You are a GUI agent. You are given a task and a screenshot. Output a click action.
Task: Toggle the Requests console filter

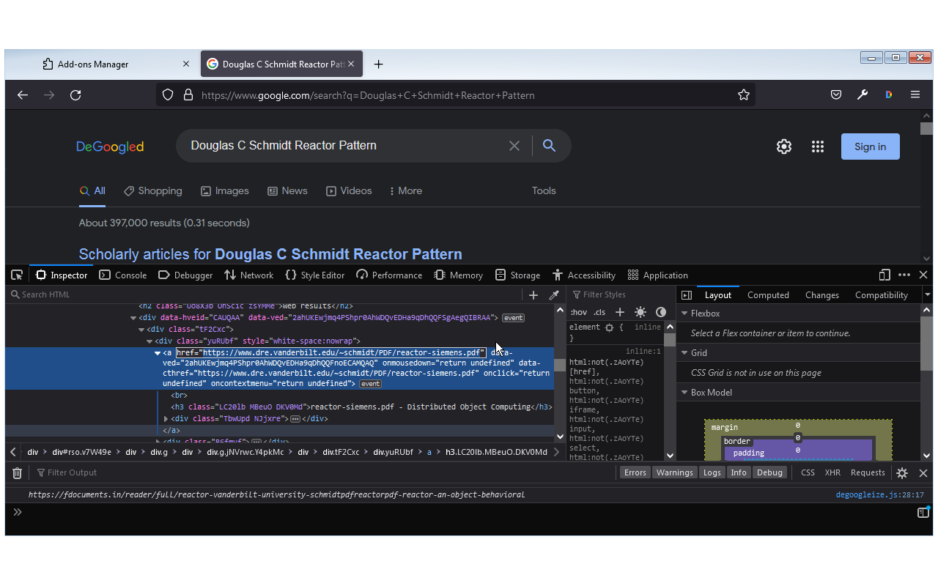point(868,472)
